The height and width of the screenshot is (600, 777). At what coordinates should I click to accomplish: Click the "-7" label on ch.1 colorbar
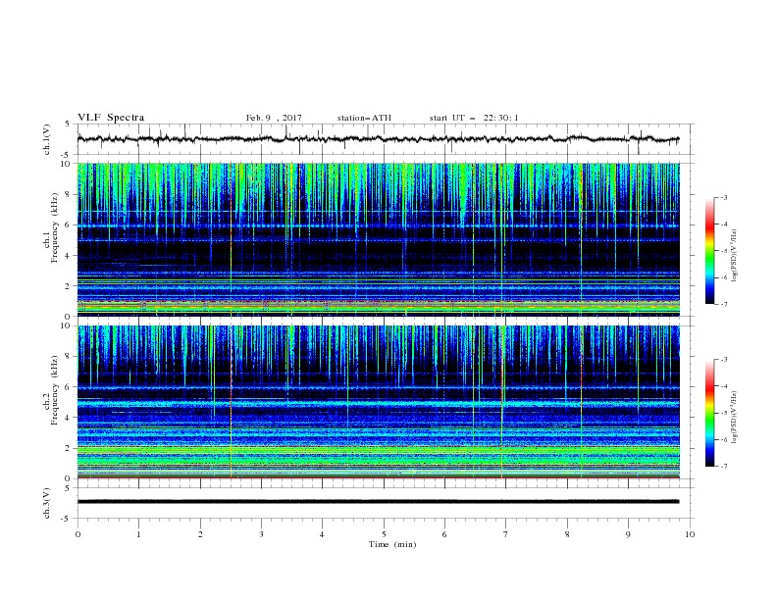(723, 304)
